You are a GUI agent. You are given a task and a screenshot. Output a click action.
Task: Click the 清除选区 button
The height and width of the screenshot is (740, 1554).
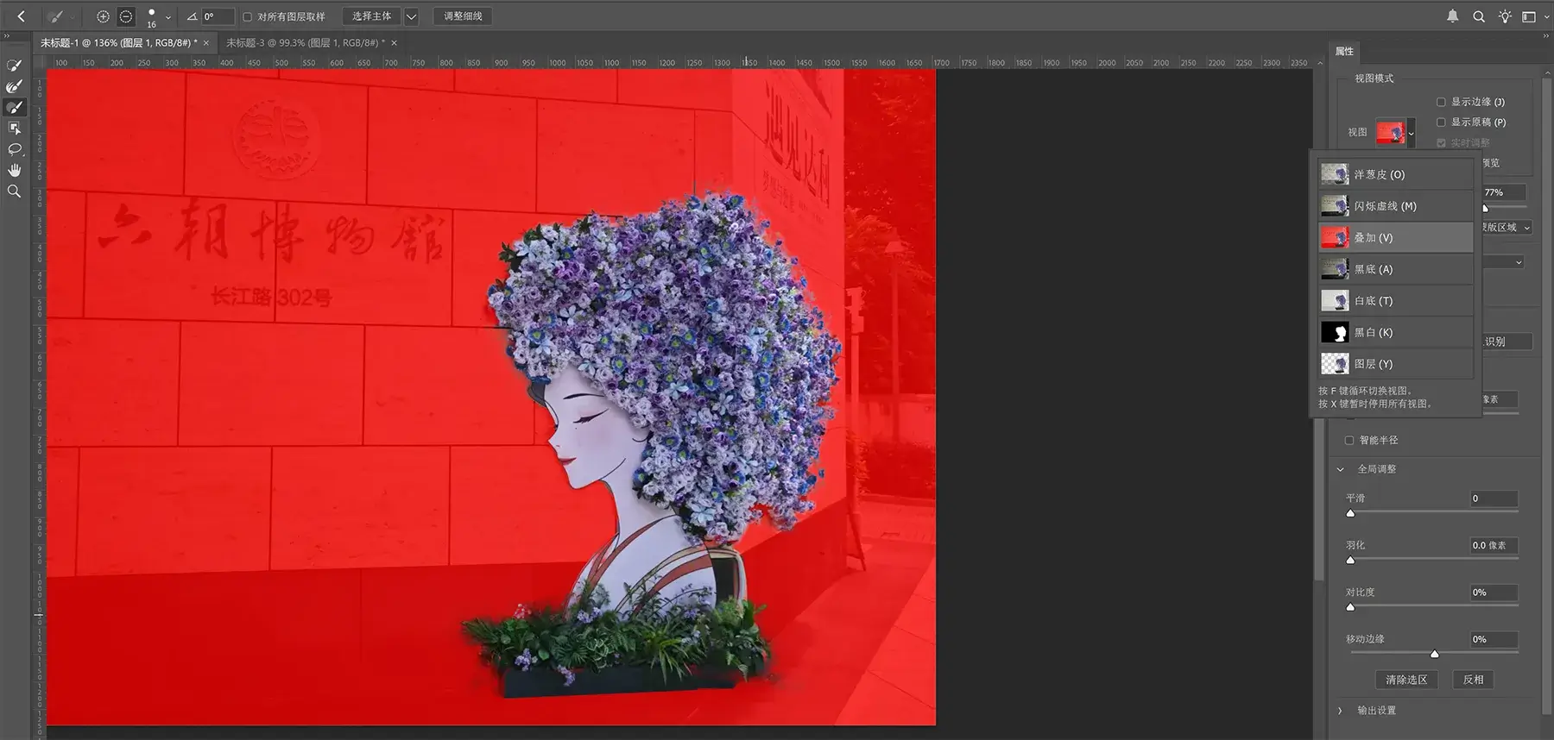click(1406, 680)
